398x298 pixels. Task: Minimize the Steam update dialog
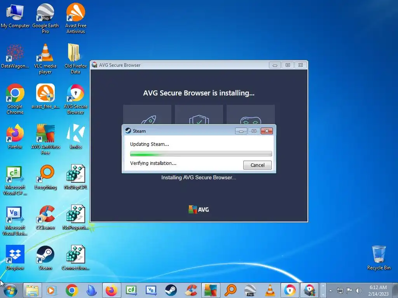click(x=241, y=131)
